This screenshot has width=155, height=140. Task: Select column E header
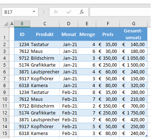[x=87, y=24]
